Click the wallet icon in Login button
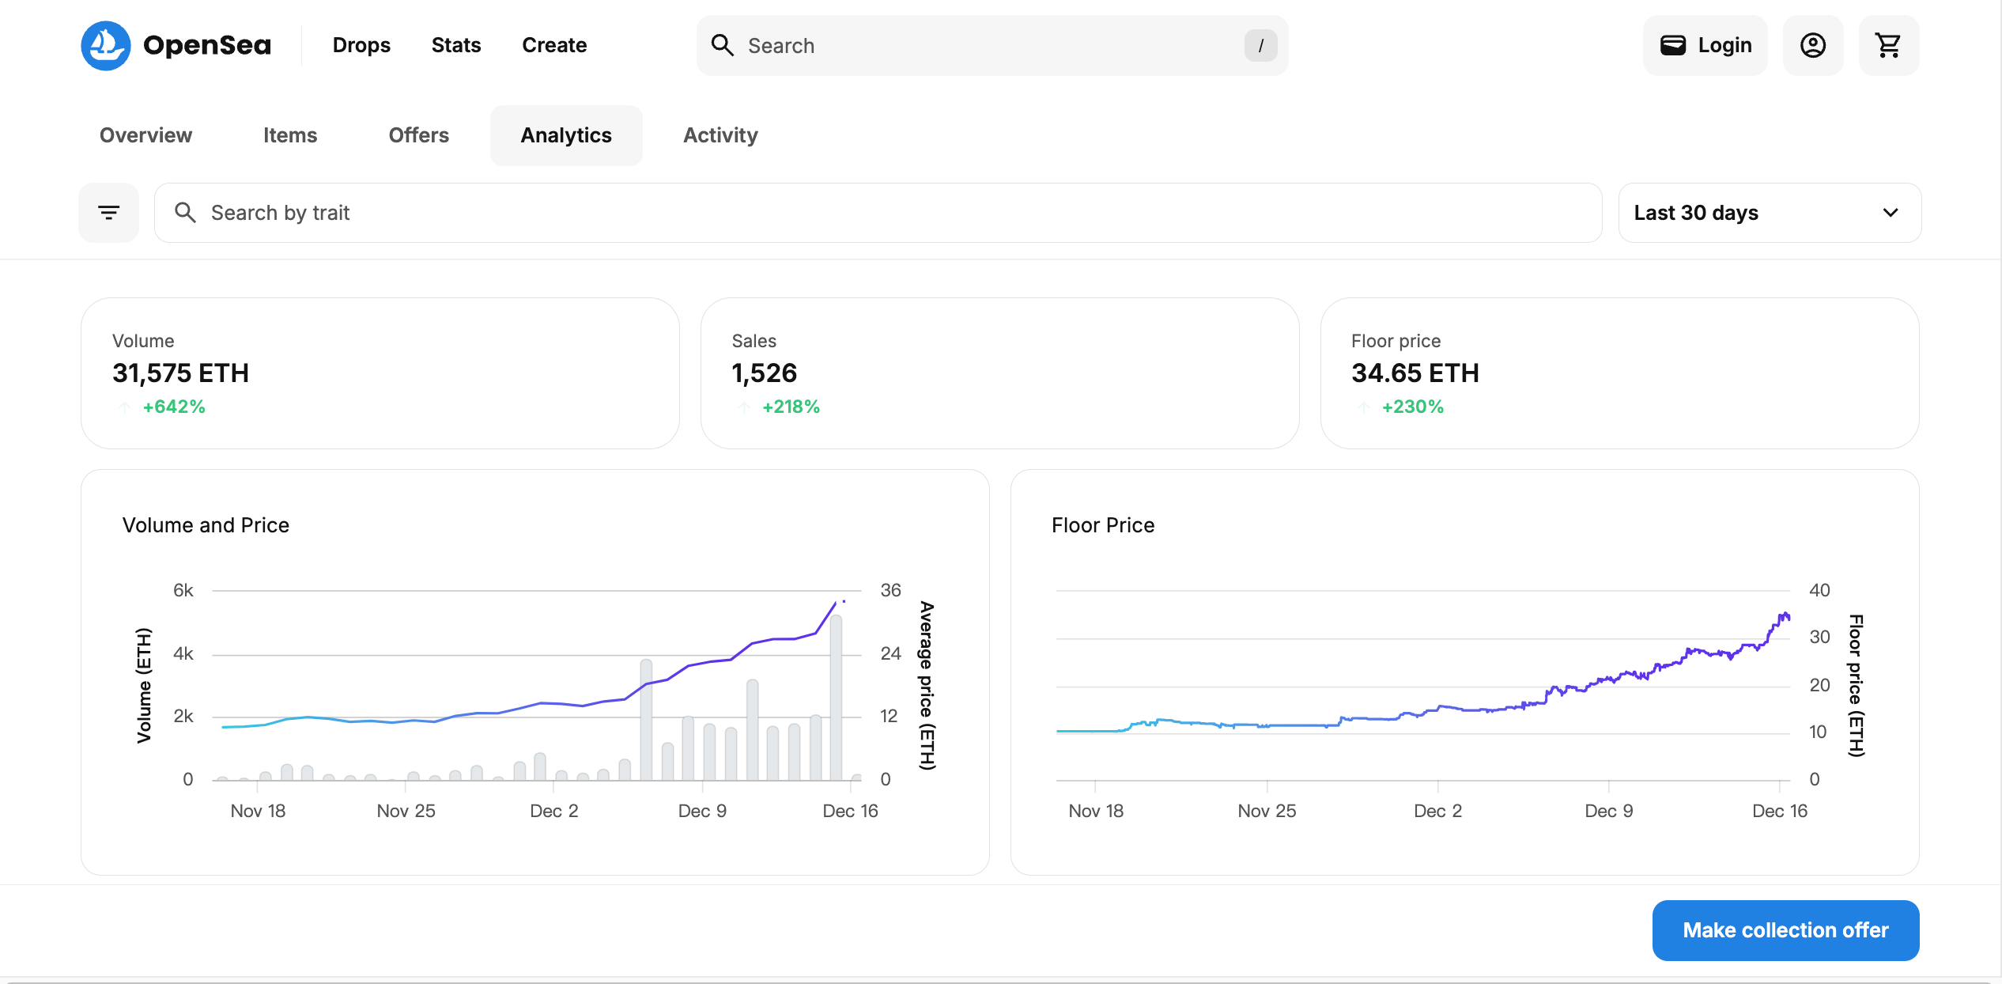 [x=1672, y=45]
